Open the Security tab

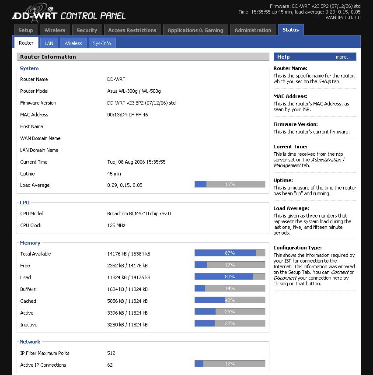point(87,30)
